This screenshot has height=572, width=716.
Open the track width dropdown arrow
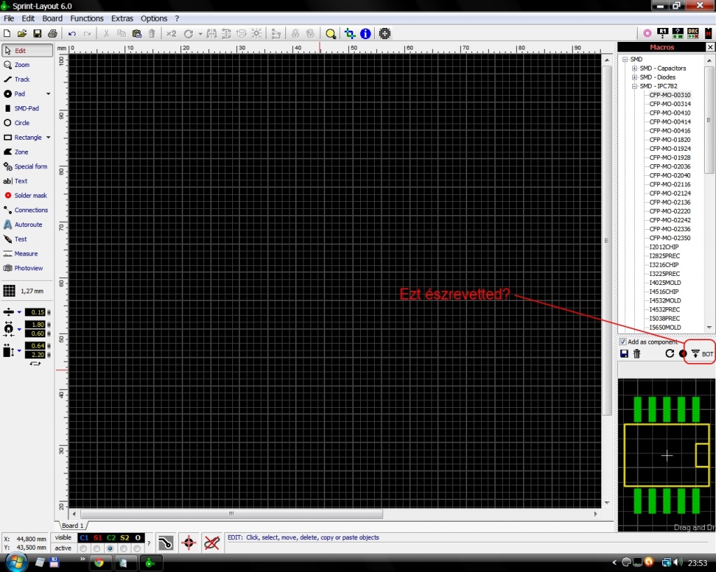(x=19, y=312)
